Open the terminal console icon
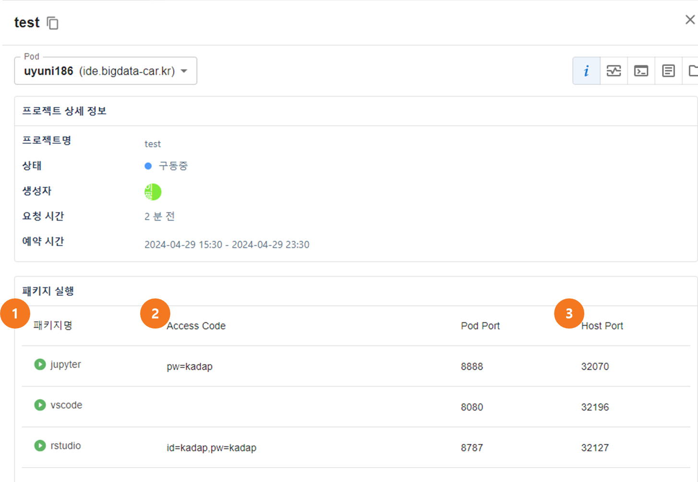This screenshot has width=698, height=482. (641, 71)
